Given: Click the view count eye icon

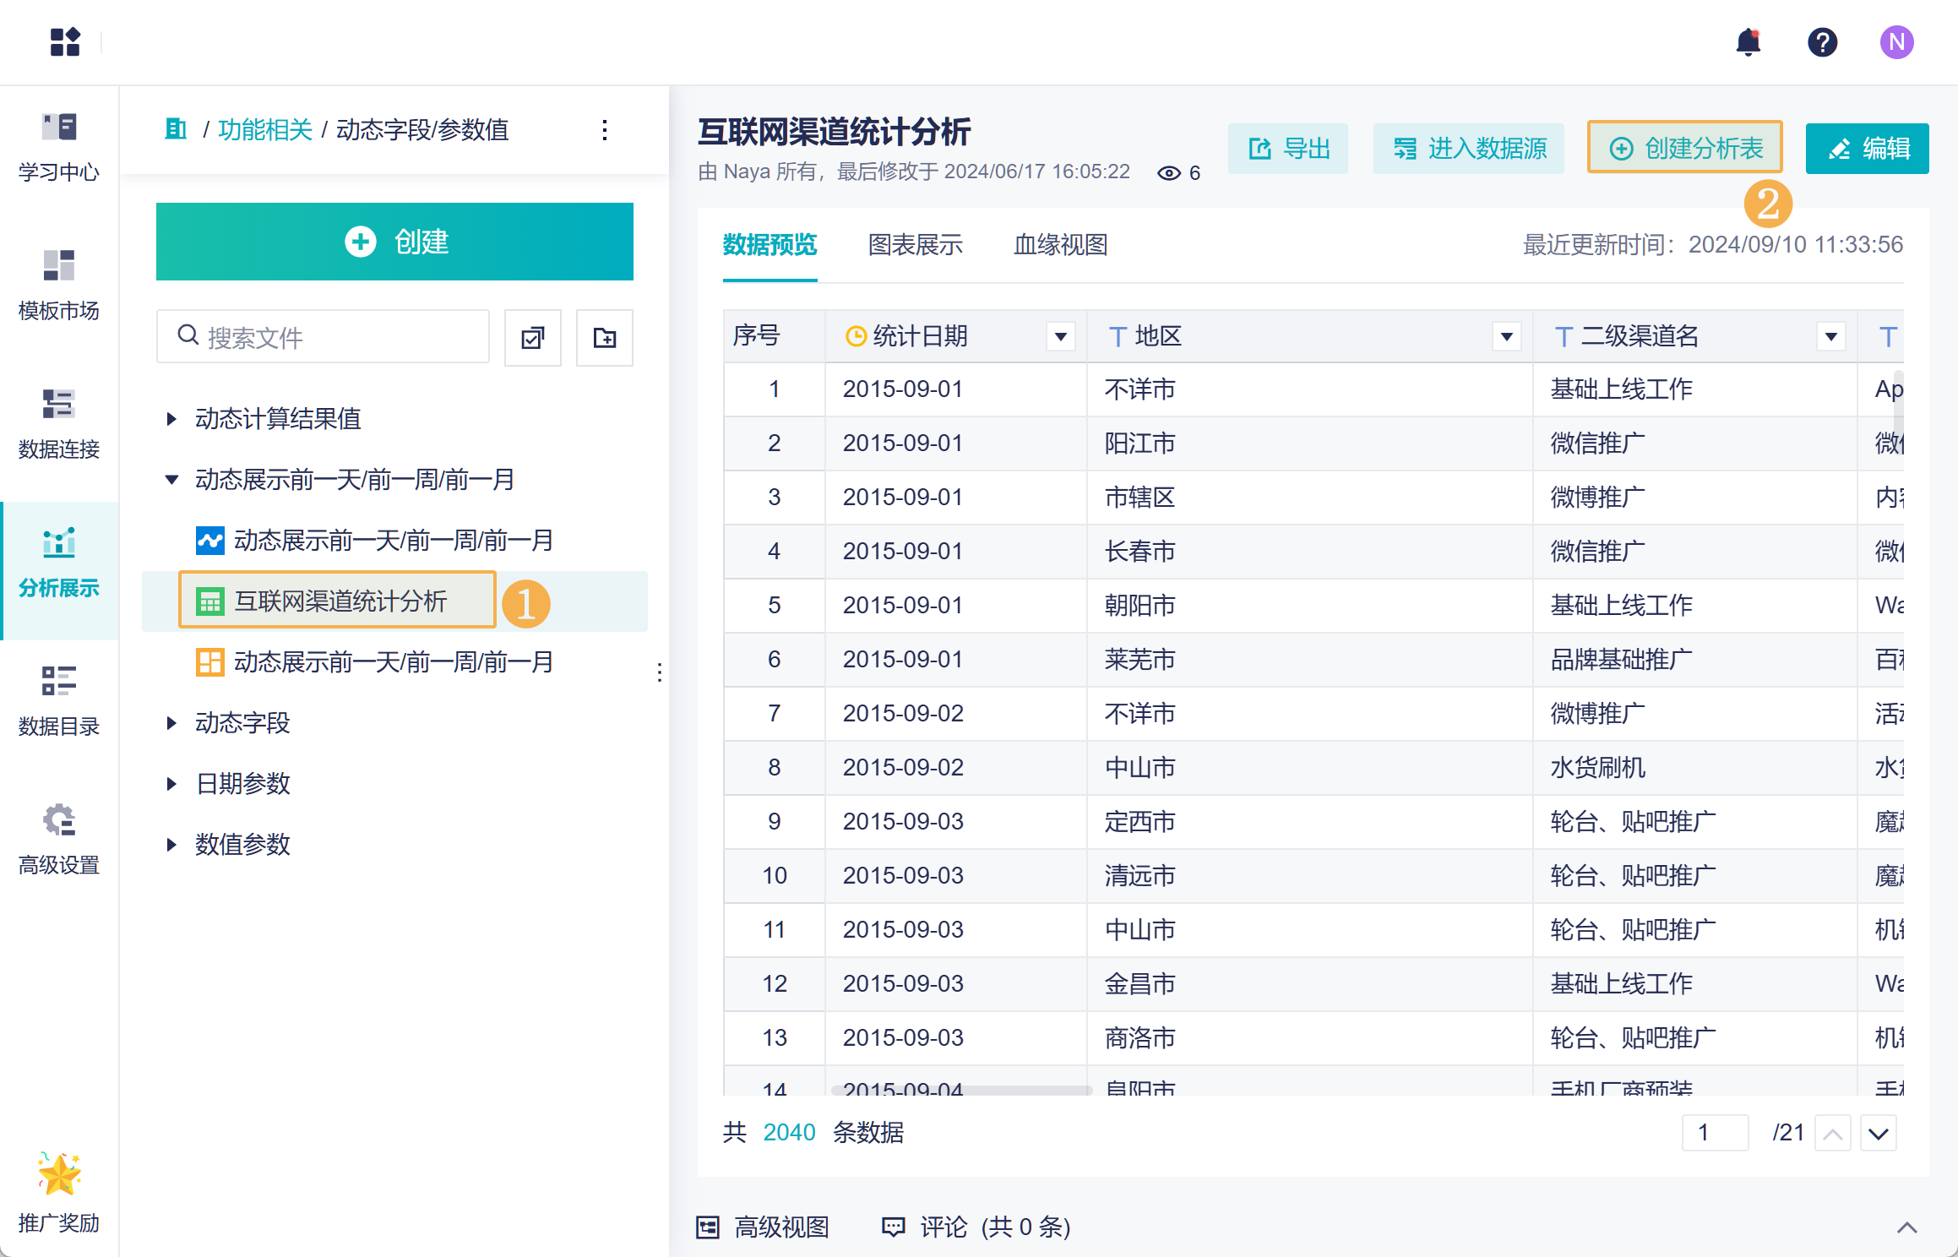Looking at the screenshot, I should tap(1169, 173).
